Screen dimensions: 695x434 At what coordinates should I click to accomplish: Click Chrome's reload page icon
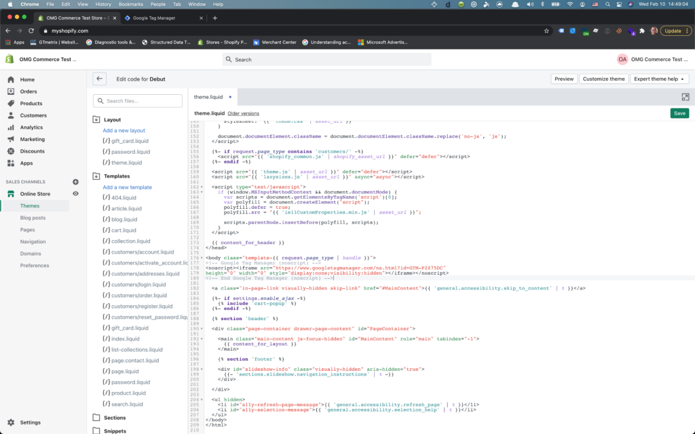tap(31, 31)
